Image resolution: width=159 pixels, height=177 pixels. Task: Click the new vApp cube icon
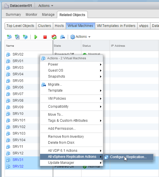(25, 37)
